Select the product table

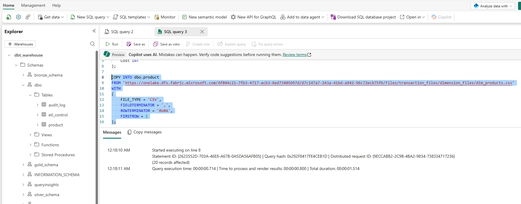click(56, 125)
